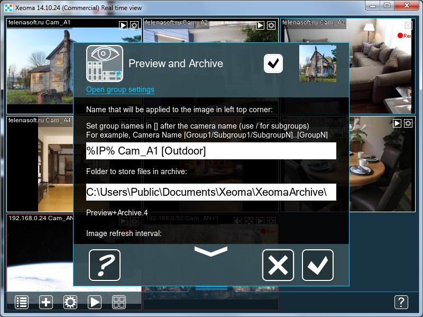This screenshot has height=317, width=423.
Task: Open the layouts grid icon
Action: pyautogui.click(x=118, y=302)
